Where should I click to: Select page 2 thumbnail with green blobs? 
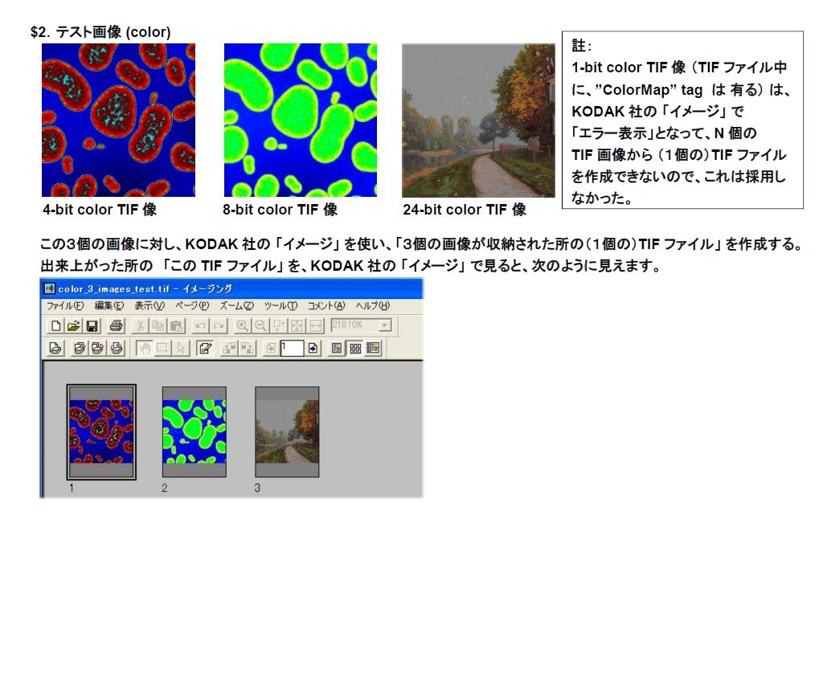194,431
